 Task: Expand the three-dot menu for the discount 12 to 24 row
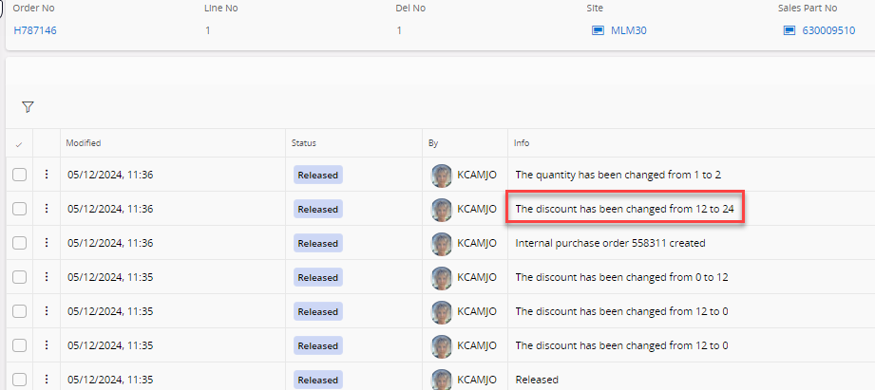click(46, 209)
